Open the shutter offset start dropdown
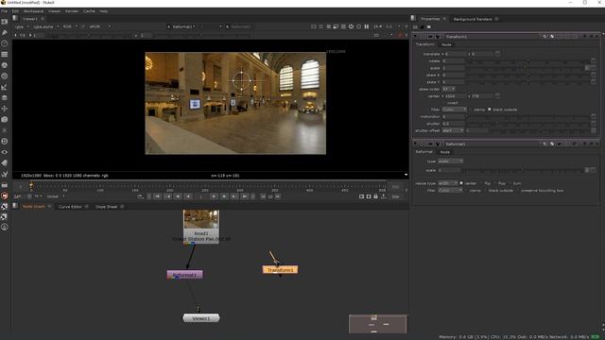 point(453,130)
